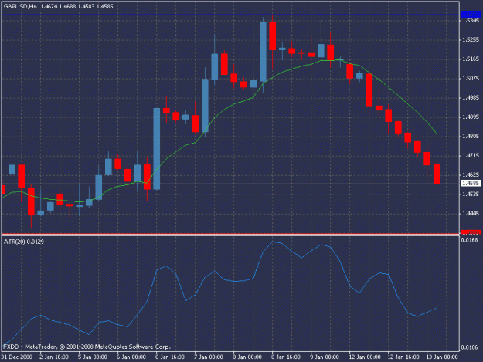This screenshot has height=362, width=483.
Task: Click the 0.0168 ATR scale value
Action: click(469, 240)
